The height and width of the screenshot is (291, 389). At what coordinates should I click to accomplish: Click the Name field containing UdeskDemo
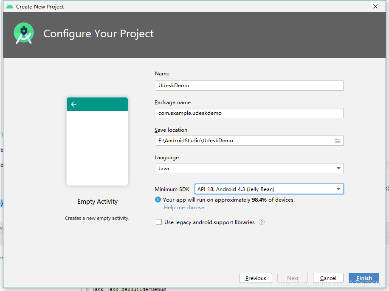pyautogui.click(x=250, y=86)
